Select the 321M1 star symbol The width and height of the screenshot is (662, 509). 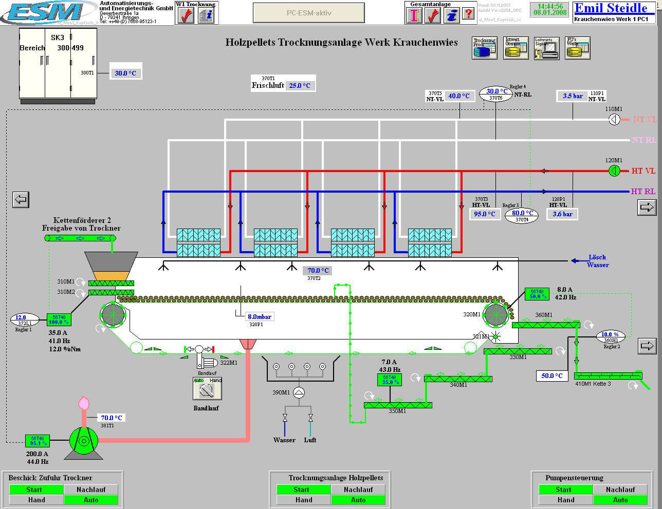495,337
